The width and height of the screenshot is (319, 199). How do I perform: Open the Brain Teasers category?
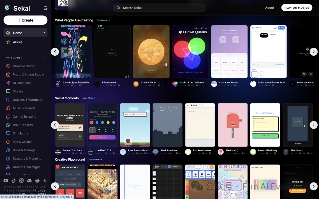(22, 125)
